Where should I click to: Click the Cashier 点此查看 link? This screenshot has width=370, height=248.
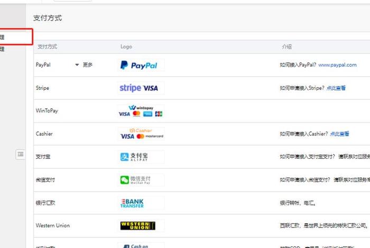point(339,134)
